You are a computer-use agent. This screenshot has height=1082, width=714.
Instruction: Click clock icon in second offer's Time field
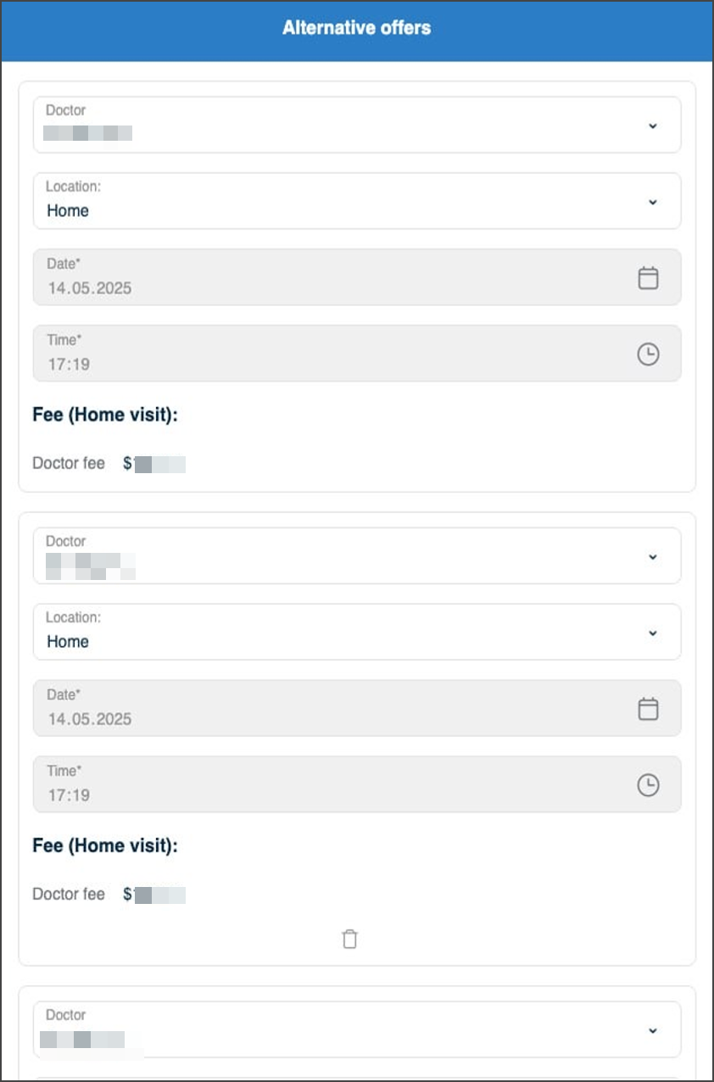pos(648,785)
